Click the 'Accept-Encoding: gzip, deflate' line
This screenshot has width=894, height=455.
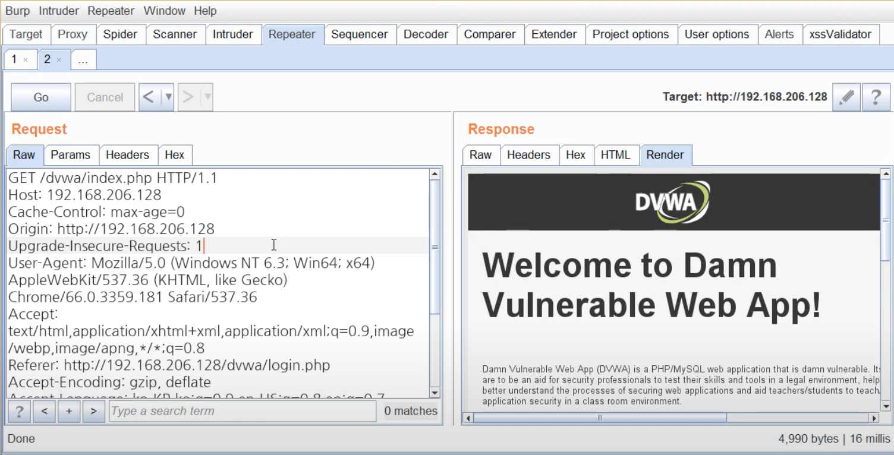tap(109, 382)
